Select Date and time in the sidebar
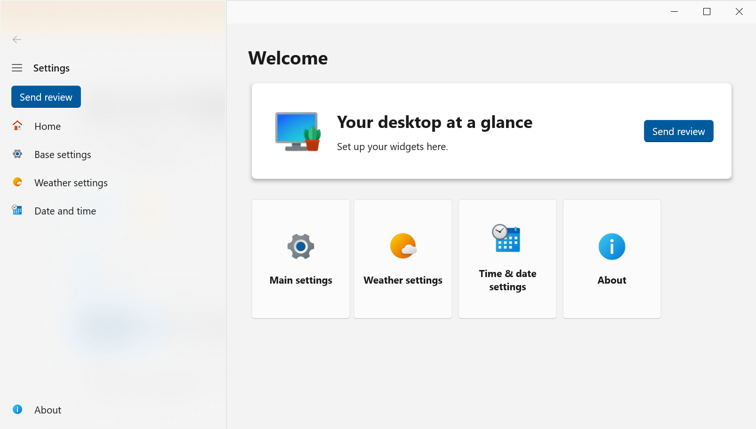This screenshot has height=429, width=756. [65, 211]
